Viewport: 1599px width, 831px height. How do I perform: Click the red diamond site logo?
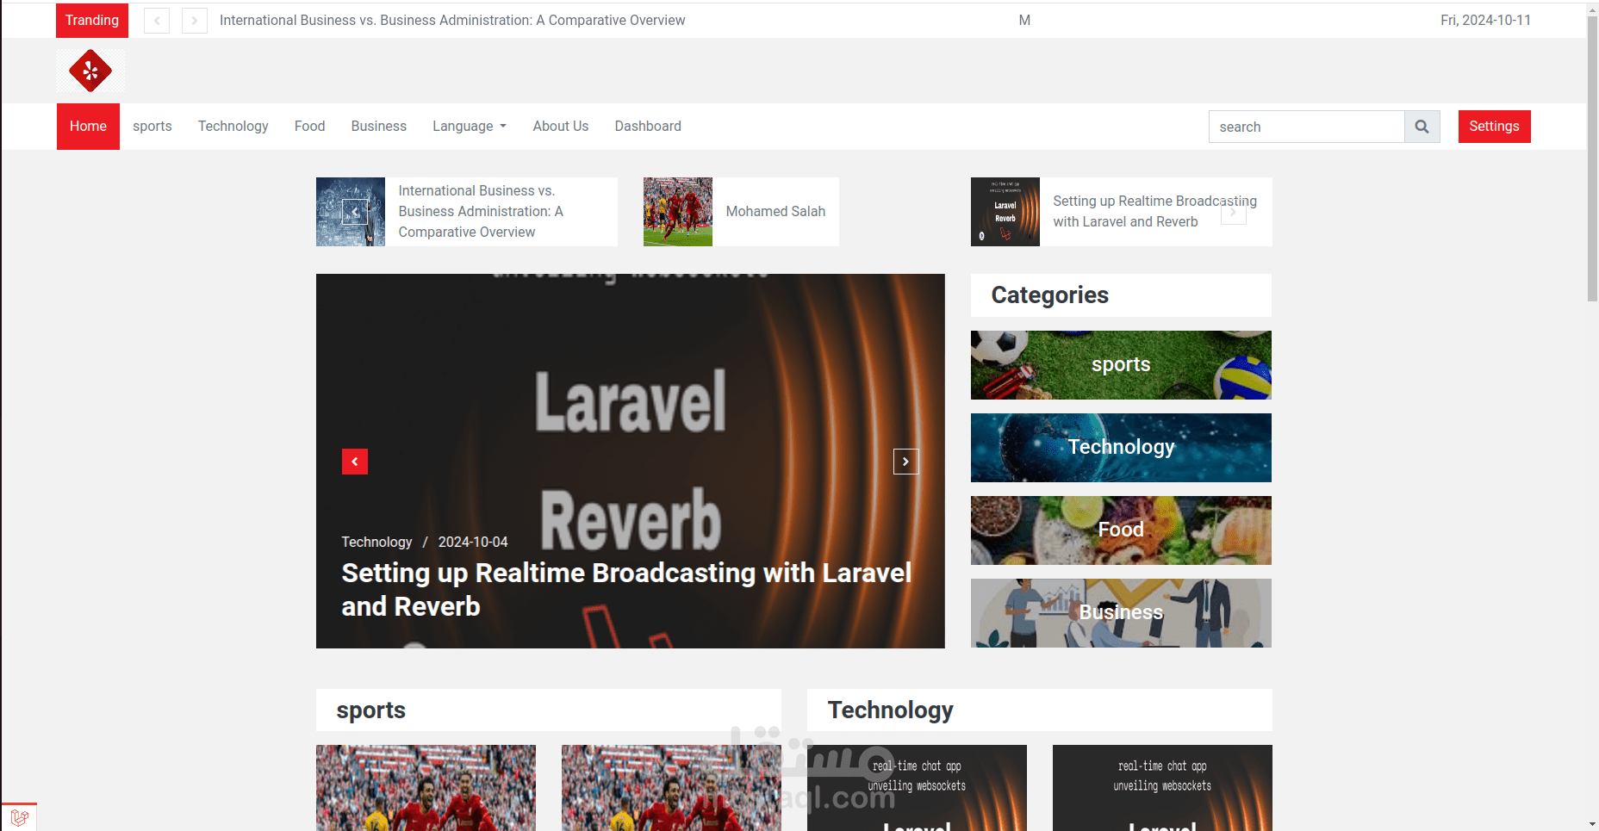[90, 71]
